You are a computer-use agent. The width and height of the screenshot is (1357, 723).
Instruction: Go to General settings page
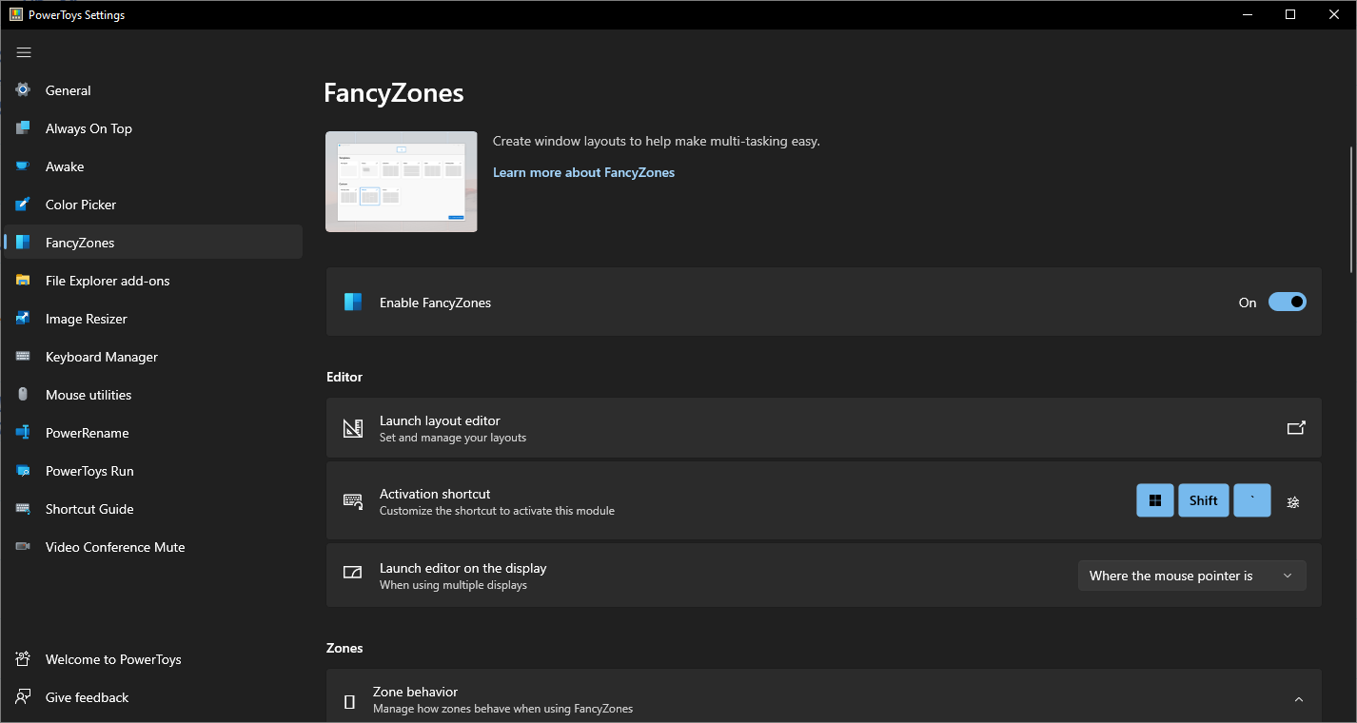coord(153,90)
